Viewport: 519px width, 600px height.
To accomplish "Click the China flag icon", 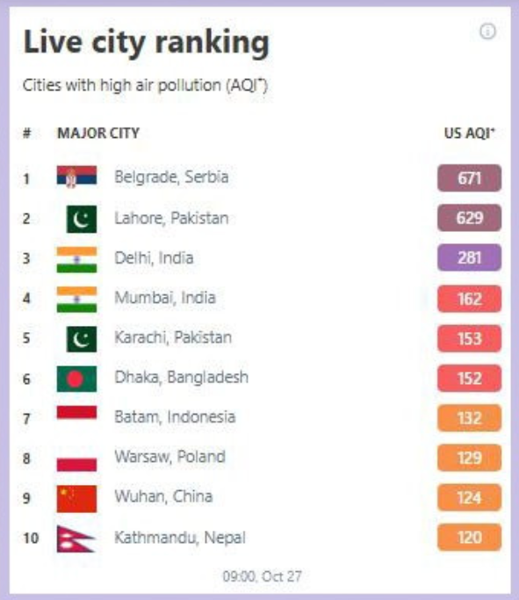I will coord(76,499).
